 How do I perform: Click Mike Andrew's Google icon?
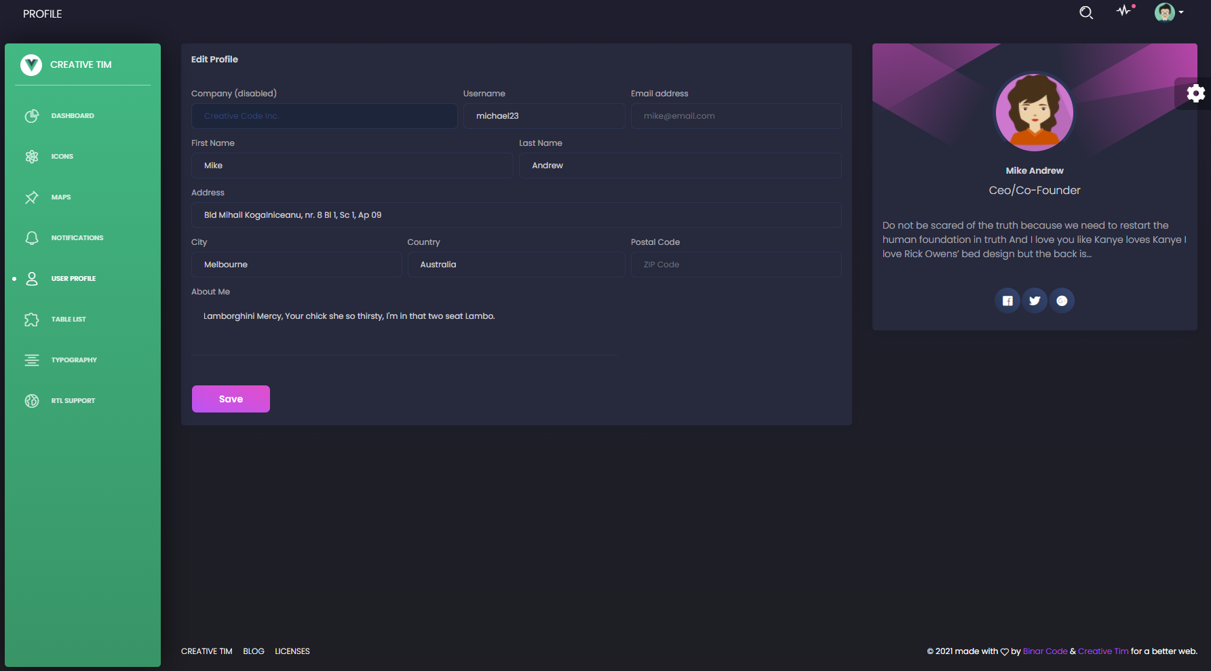click(1062, 300)
